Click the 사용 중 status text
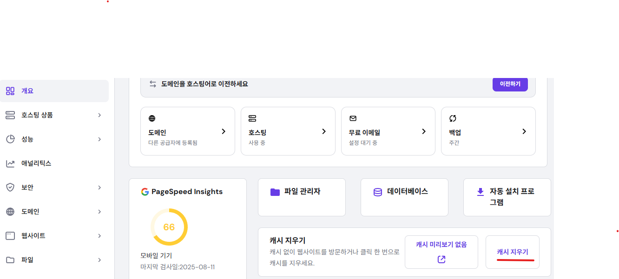619x279 pixels. pyautogui.click(x=257, y=143)
